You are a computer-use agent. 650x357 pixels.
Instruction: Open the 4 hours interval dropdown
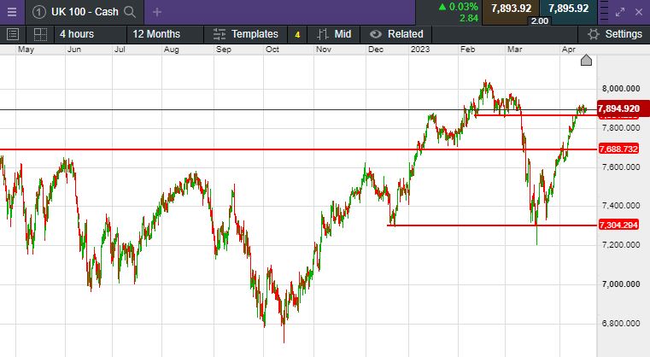click(x=77, y=34)
